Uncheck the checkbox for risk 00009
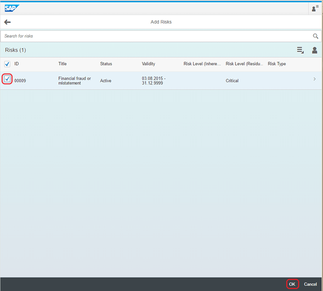 click(x=7, y=79)
